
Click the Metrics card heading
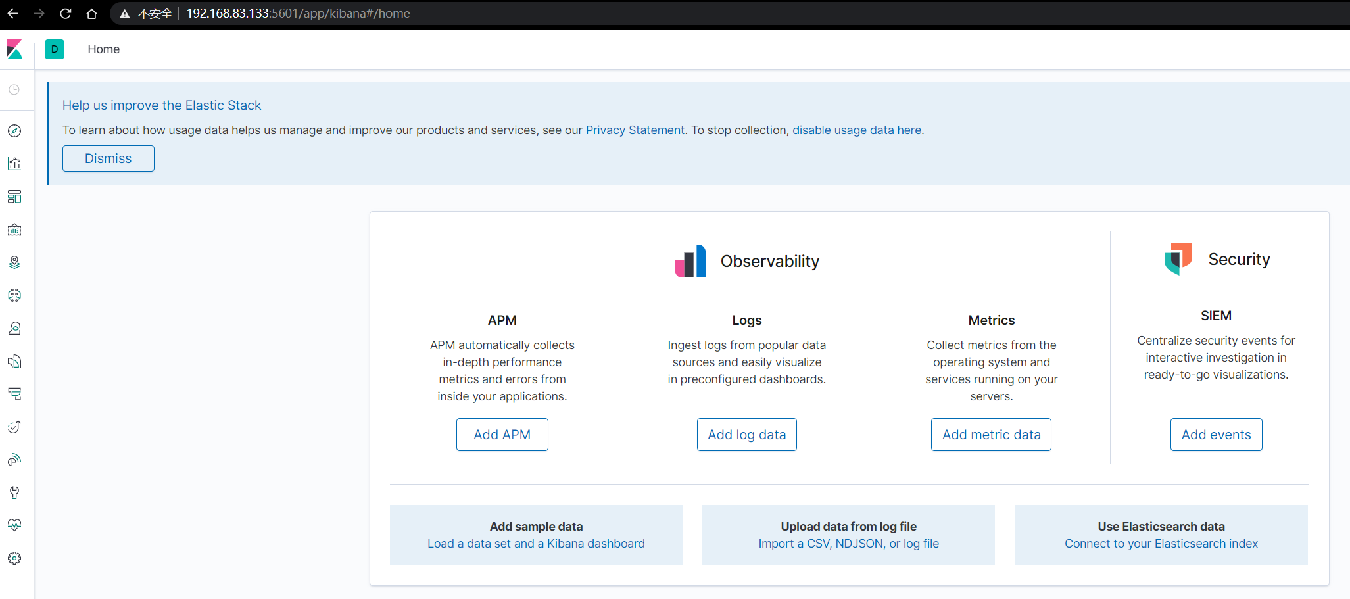(992, 320)
